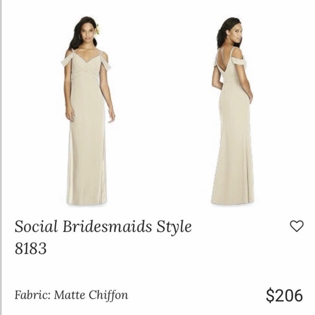Image resolution: width=315 pixels, height=315 pixels.
Task: Click the style number 8183
Action: [30, 248]
